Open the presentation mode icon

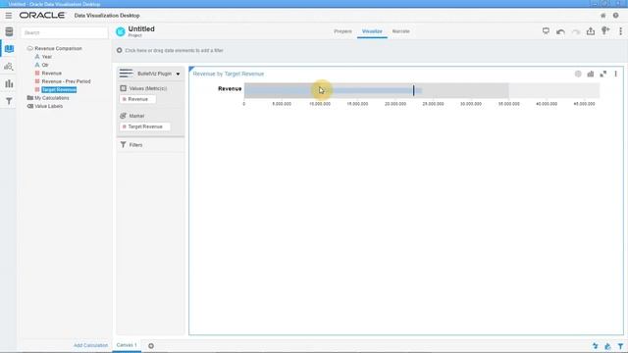pos(546,30)
